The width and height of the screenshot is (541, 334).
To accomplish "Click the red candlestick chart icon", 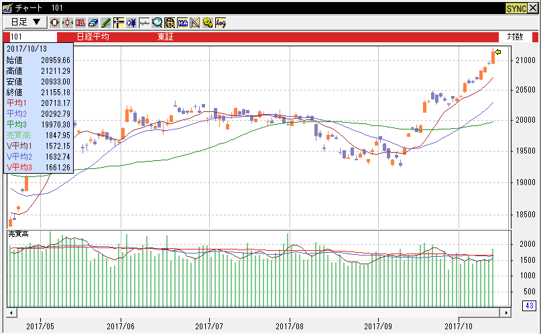I will [x=55, y=22].
